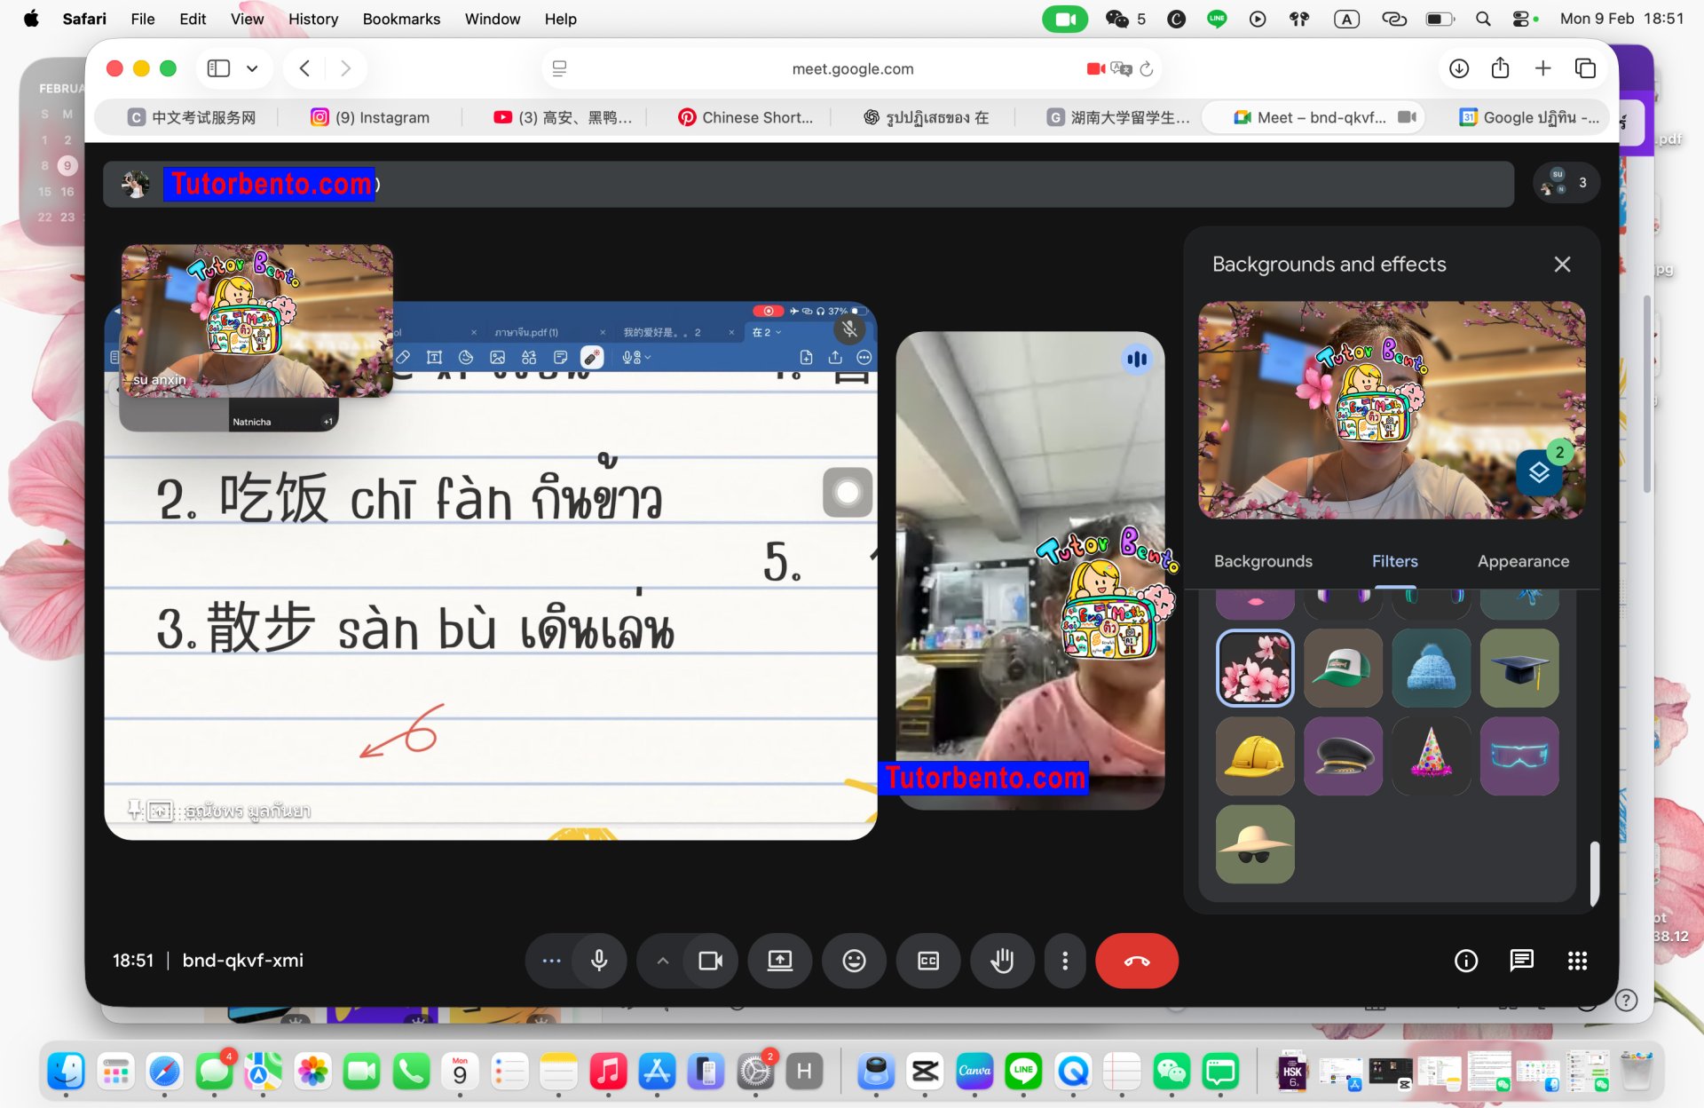Enable closed captions

pos(927,961)
